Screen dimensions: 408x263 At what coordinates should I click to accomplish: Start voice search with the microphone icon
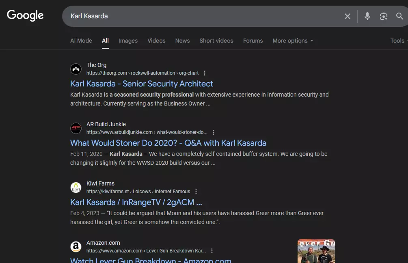[x=367, y=16]
